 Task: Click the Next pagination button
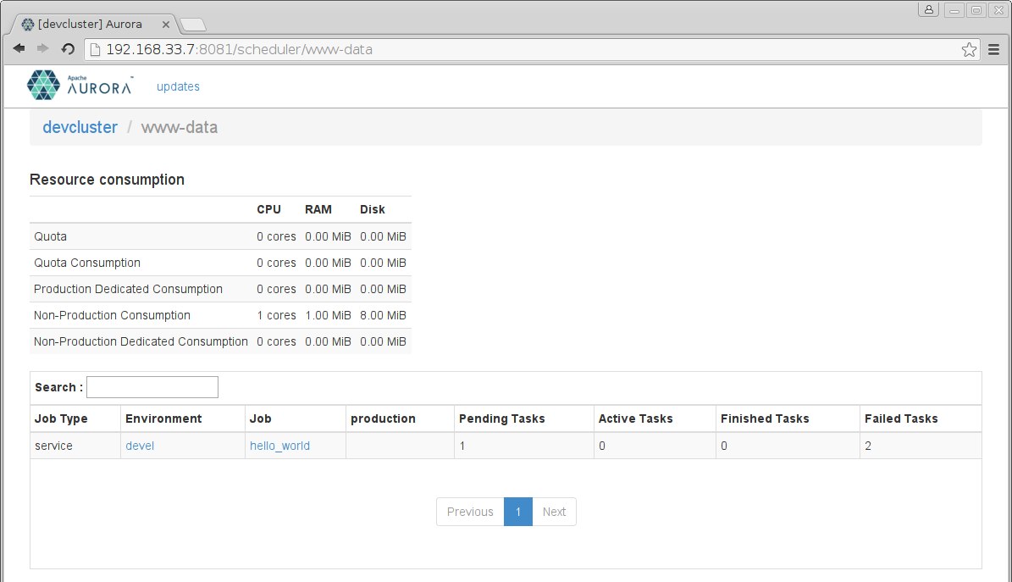pos(554,512)
